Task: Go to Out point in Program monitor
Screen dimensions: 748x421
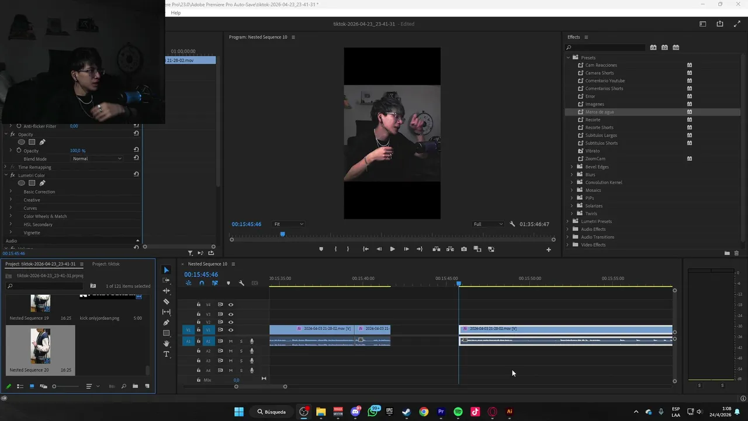Action: point(419,249)
